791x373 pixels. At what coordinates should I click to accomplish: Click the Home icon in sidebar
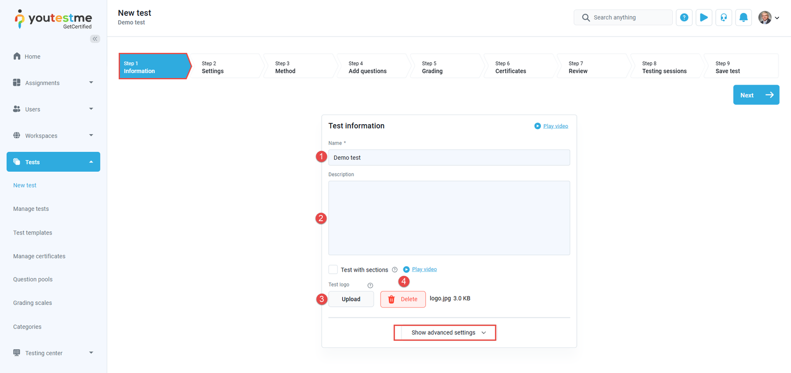17,56
